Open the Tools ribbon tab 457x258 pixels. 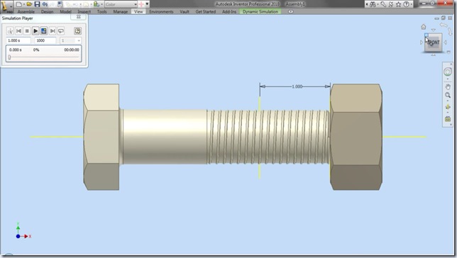pyautogui.click(x=102, y=11)
